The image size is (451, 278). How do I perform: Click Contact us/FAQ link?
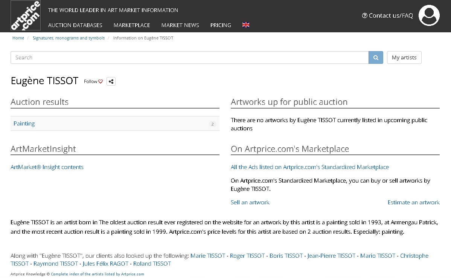coord(387,15)
